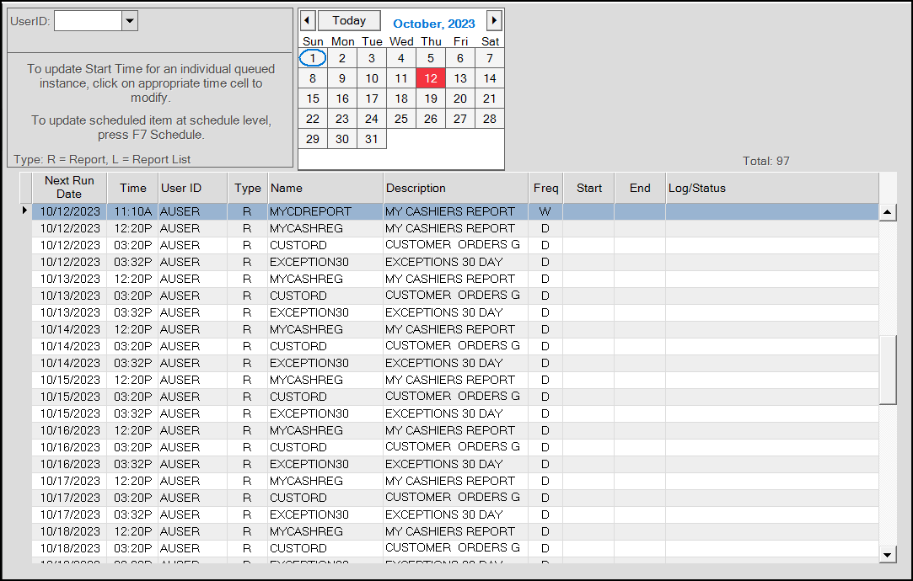The image size is (913, 581).
Task: Select day 31 on the calendar
Action: (372, 138)
